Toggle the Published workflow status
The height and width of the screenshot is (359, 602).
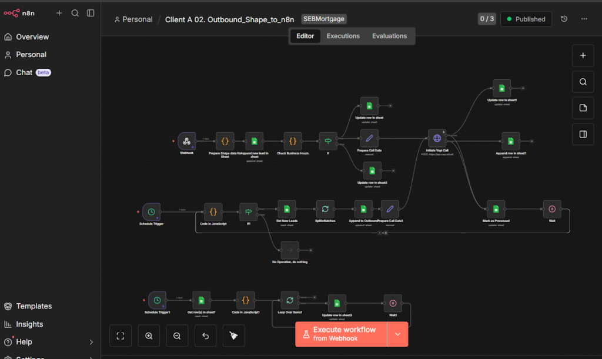[x=526, y=19]
